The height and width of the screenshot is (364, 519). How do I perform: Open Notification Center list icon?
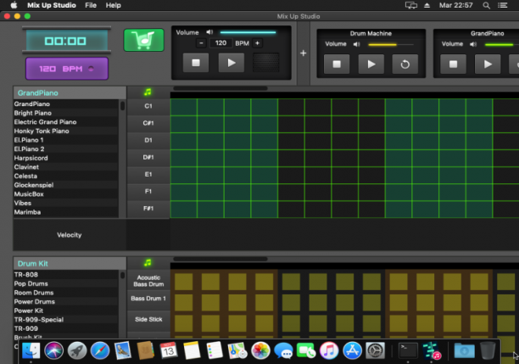click(x=503, y=5)
